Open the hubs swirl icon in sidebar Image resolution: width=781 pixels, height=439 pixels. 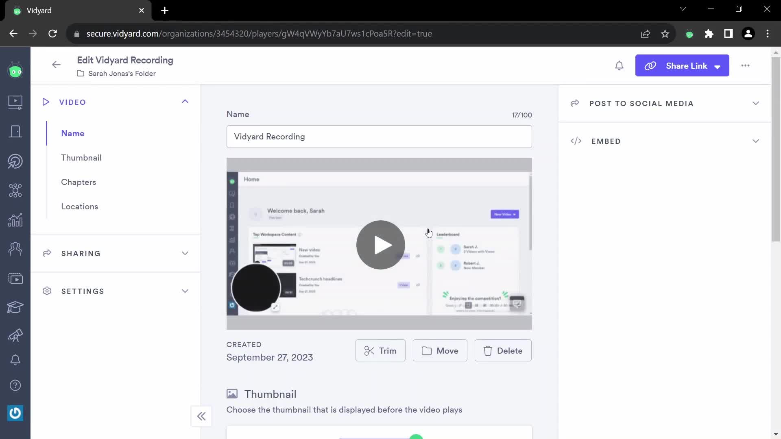click(15, 161)
